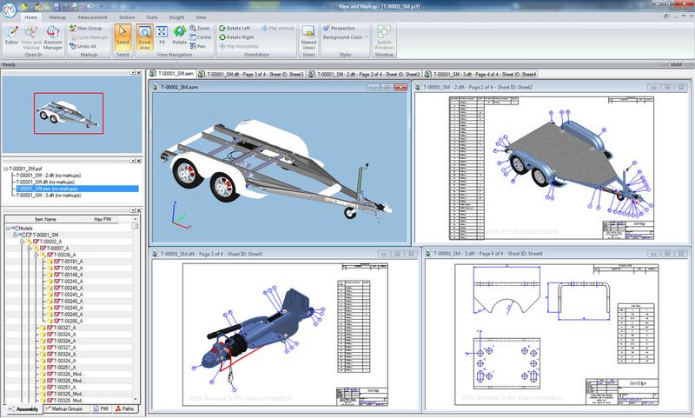Open the Insight ribbon tab

176,17
